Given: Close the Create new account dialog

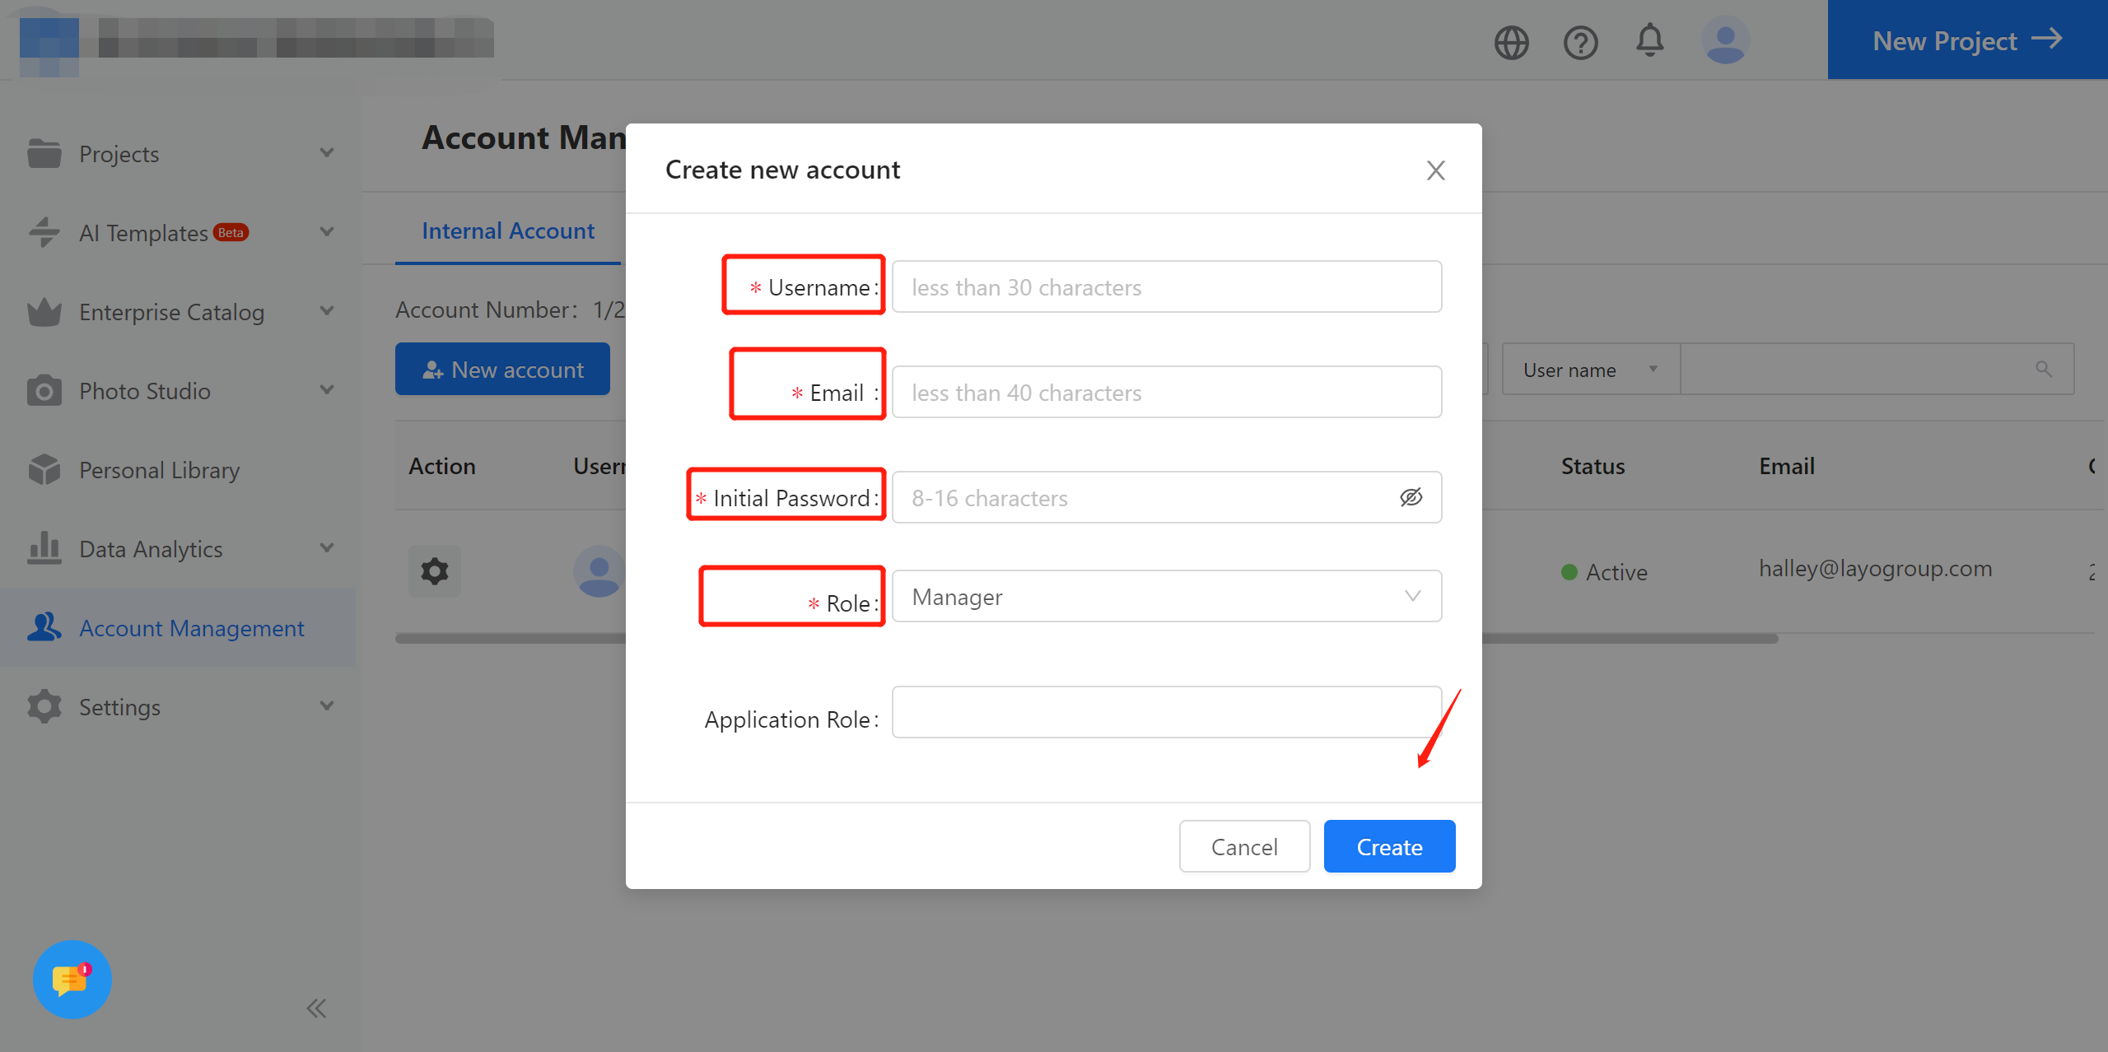Looking at the screenshot, I should tap(1435, 170).
